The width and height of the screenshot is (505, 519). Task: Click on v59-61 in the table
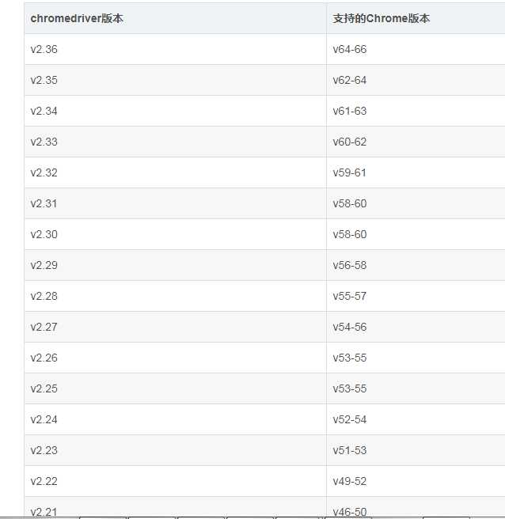(x=416, y=172)
